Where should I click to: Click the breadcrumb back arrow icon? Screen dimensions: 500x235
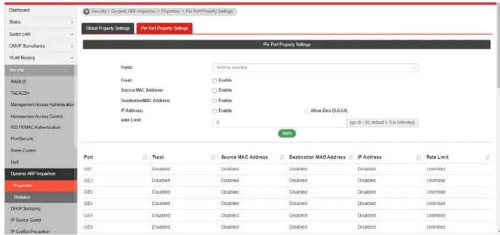click(x=86, y=11)
